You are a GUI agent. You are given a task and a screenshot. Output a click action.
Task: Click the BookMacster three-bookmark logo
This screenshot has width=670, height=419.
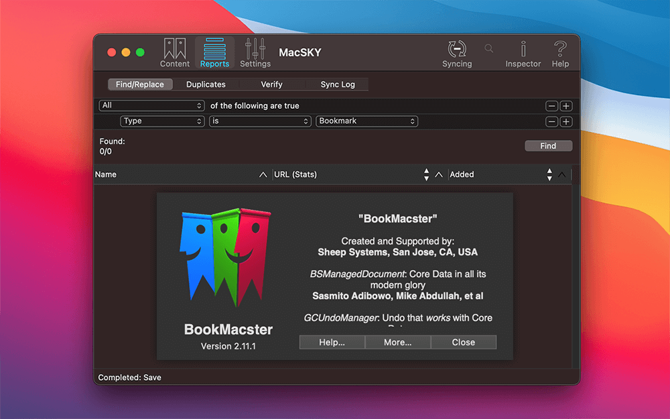pos(225,257)
